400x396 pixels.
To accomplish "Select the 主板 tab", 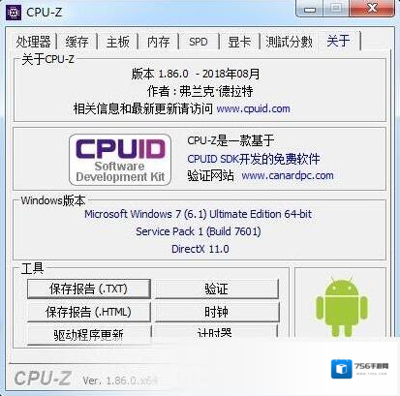I will click(117, 42).
